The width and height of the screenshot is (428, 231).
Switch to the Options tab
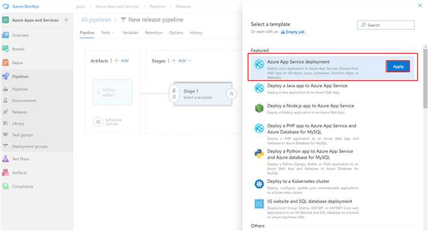click(176, 33)
